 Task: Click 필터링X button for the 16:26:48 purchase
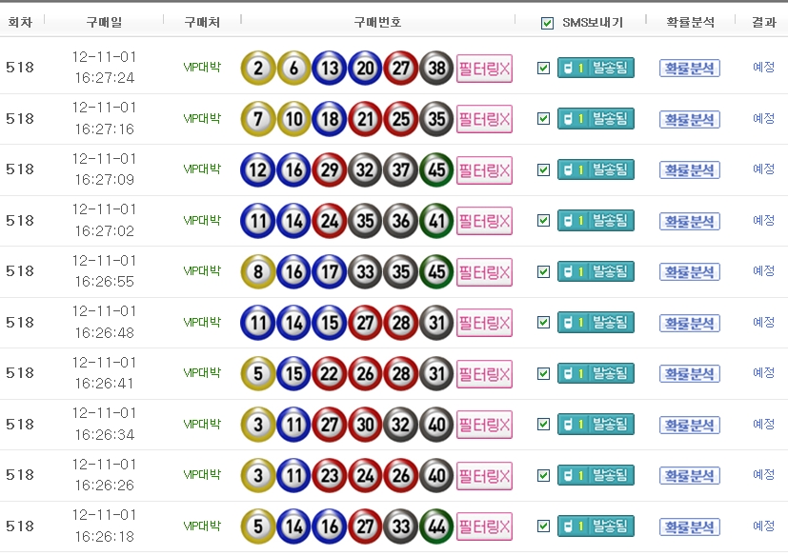[x=484, y=323]
